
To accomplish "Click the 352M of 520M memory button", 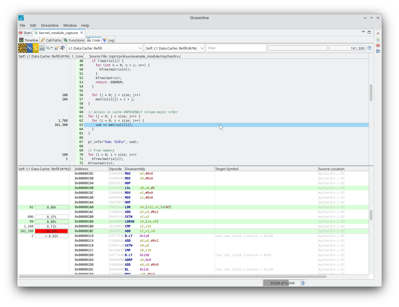I will (282, 283).
